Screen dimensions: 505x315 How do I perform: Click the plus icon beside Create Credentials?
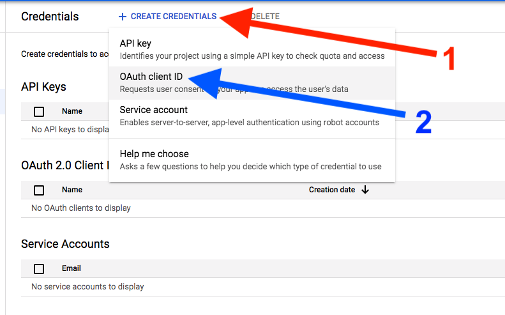123,17
